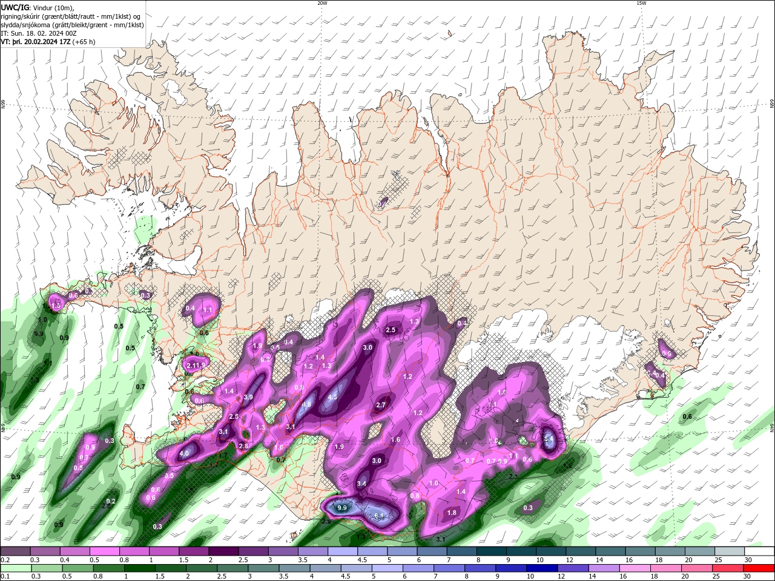
Task: Click the 15W longitude label
Action: [x=641, y=3]
